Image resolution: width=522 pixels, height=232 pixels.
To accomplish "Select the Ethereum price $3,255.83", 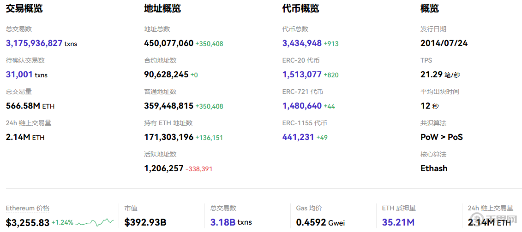I will click(x=28, y=222).
